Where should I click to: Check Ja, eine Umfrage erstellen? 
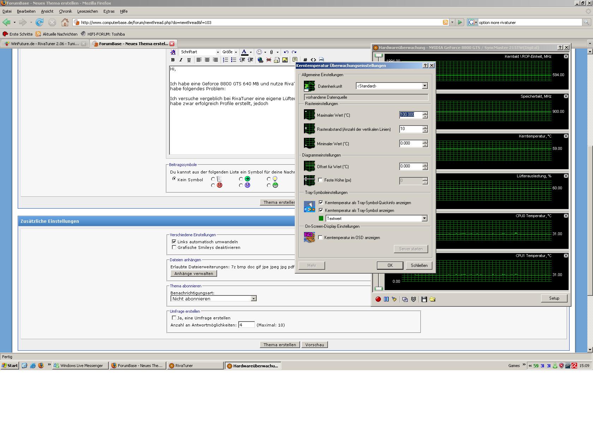coord(174,318)
